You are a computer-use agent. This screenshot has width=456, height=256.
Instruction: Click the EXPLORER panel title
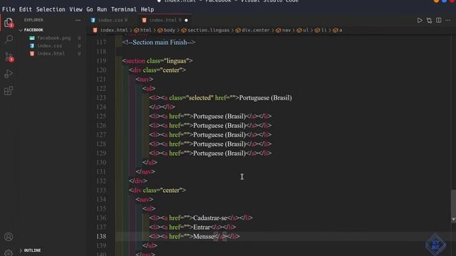tap(33, 20)
